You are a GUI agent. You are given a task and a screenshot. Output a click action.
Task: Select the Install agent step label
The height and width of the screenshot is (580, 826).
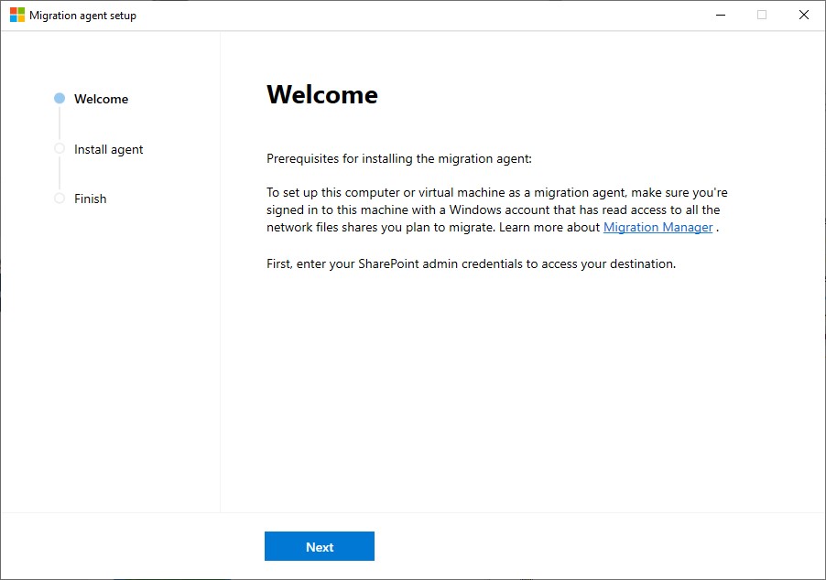pyautogui.click(x=108, y=149)
